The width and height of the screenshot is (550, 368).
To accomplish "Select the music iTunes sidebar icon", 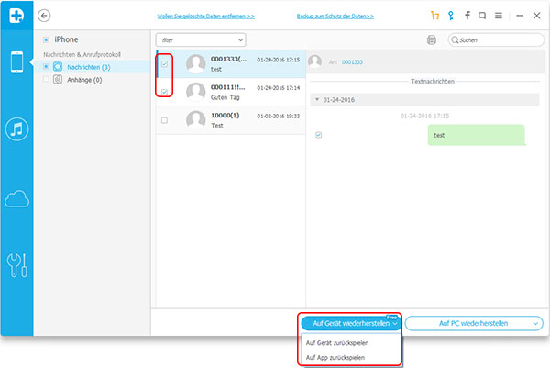I will coord(16,129).
